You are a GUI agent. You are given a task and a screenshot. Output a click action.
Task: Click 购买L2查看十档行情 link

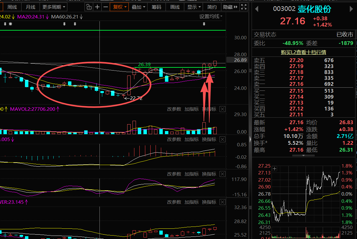[x=303, y=52]
